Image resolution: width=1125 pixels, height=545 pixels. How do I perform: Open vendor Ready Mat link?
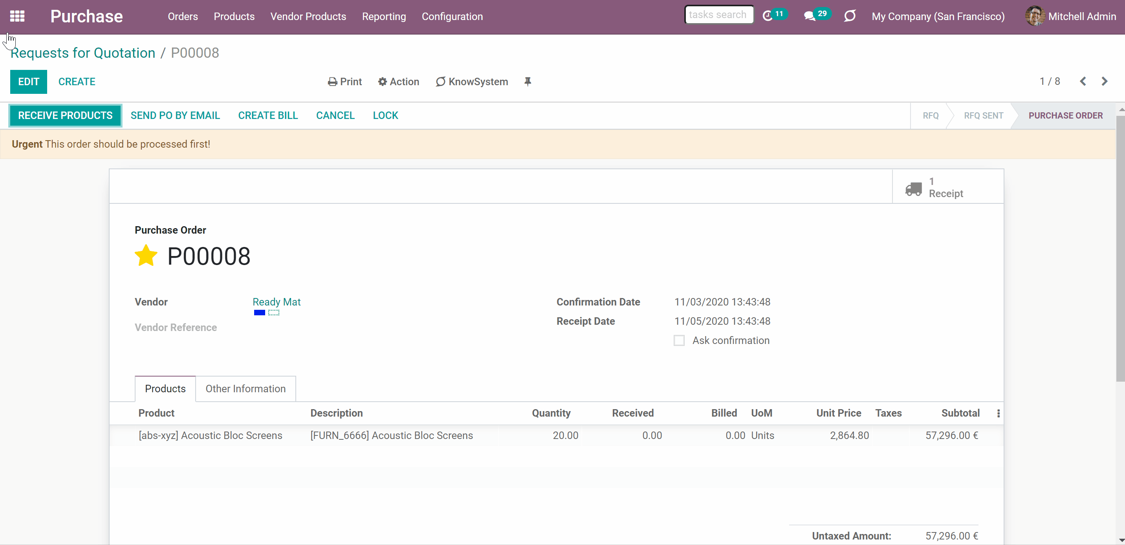click(277, 302)
